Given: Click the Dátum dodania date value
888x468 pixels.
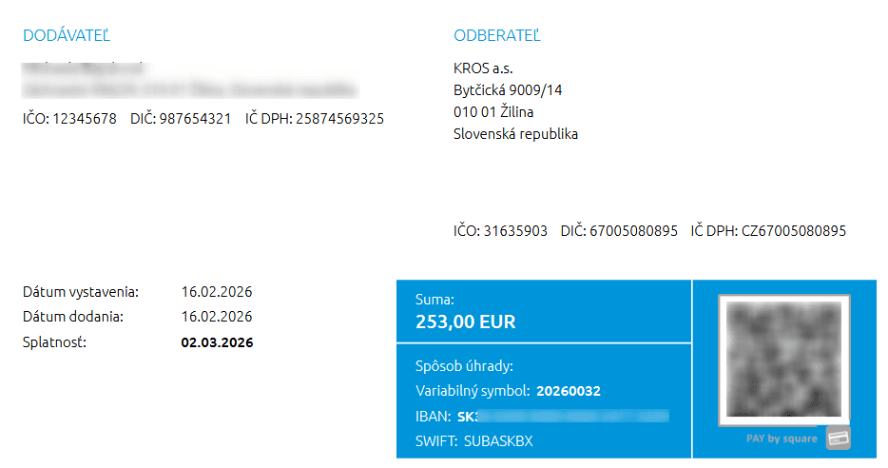Looking at the screenshot, I should [216, 317].
